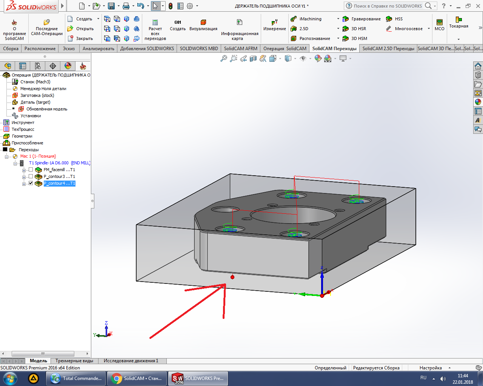Switch to Chrome SolidCAM taskbar window
Viewport: 483px width, 386px height.
137,378
